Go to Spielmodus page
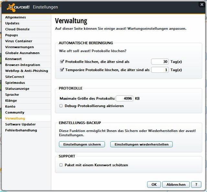The width and height of the screenshot is (207, 192). (27, 83)
